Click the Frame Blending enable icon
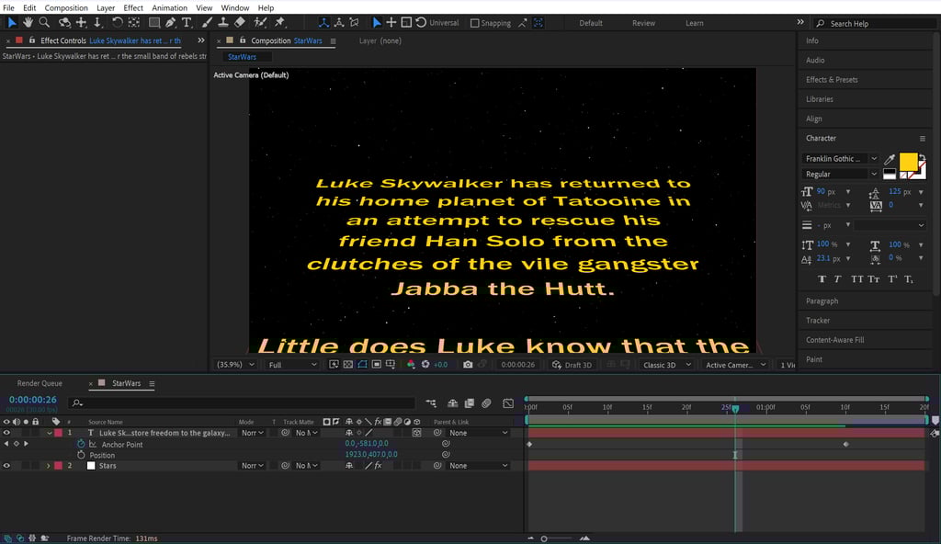The height and width of the screenshot is (544, 941). (x=470, y=403)
